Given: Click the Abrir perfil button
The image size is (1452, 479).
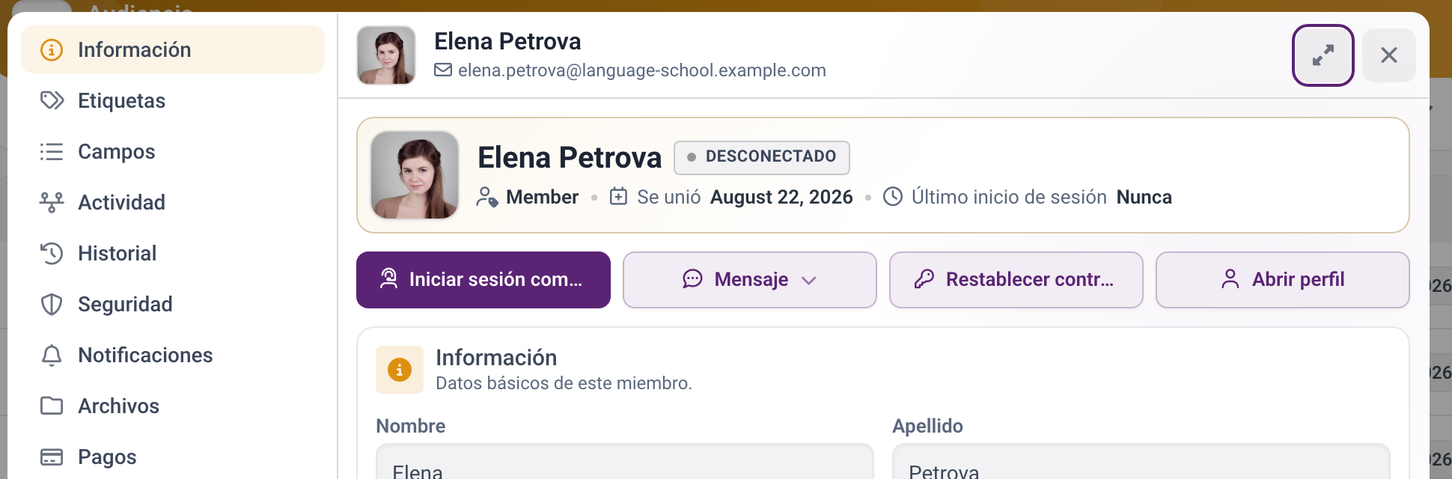Looking at the screenshot, I should 1283,280.
